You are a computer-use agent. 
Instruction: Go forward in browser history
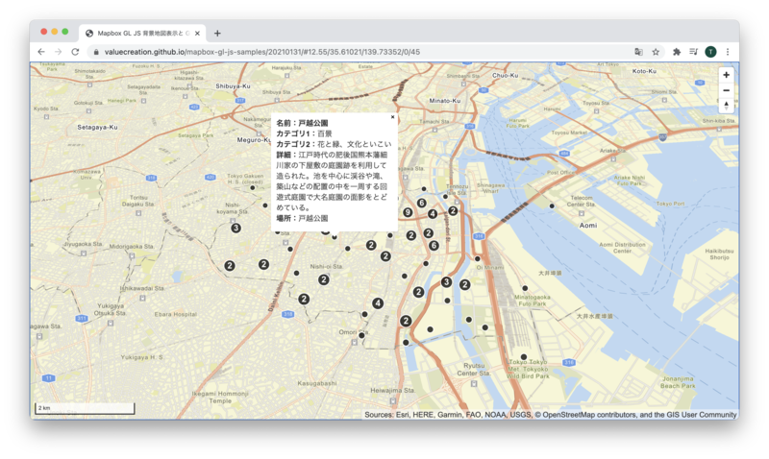pyautogui.click(x=58, y=52)
